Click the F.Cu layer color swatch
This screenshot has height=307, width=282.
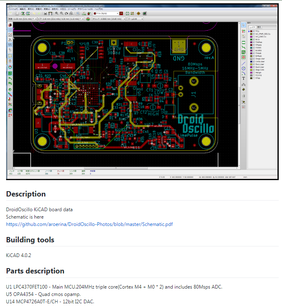pyautogui.click(x=251, y=31)
